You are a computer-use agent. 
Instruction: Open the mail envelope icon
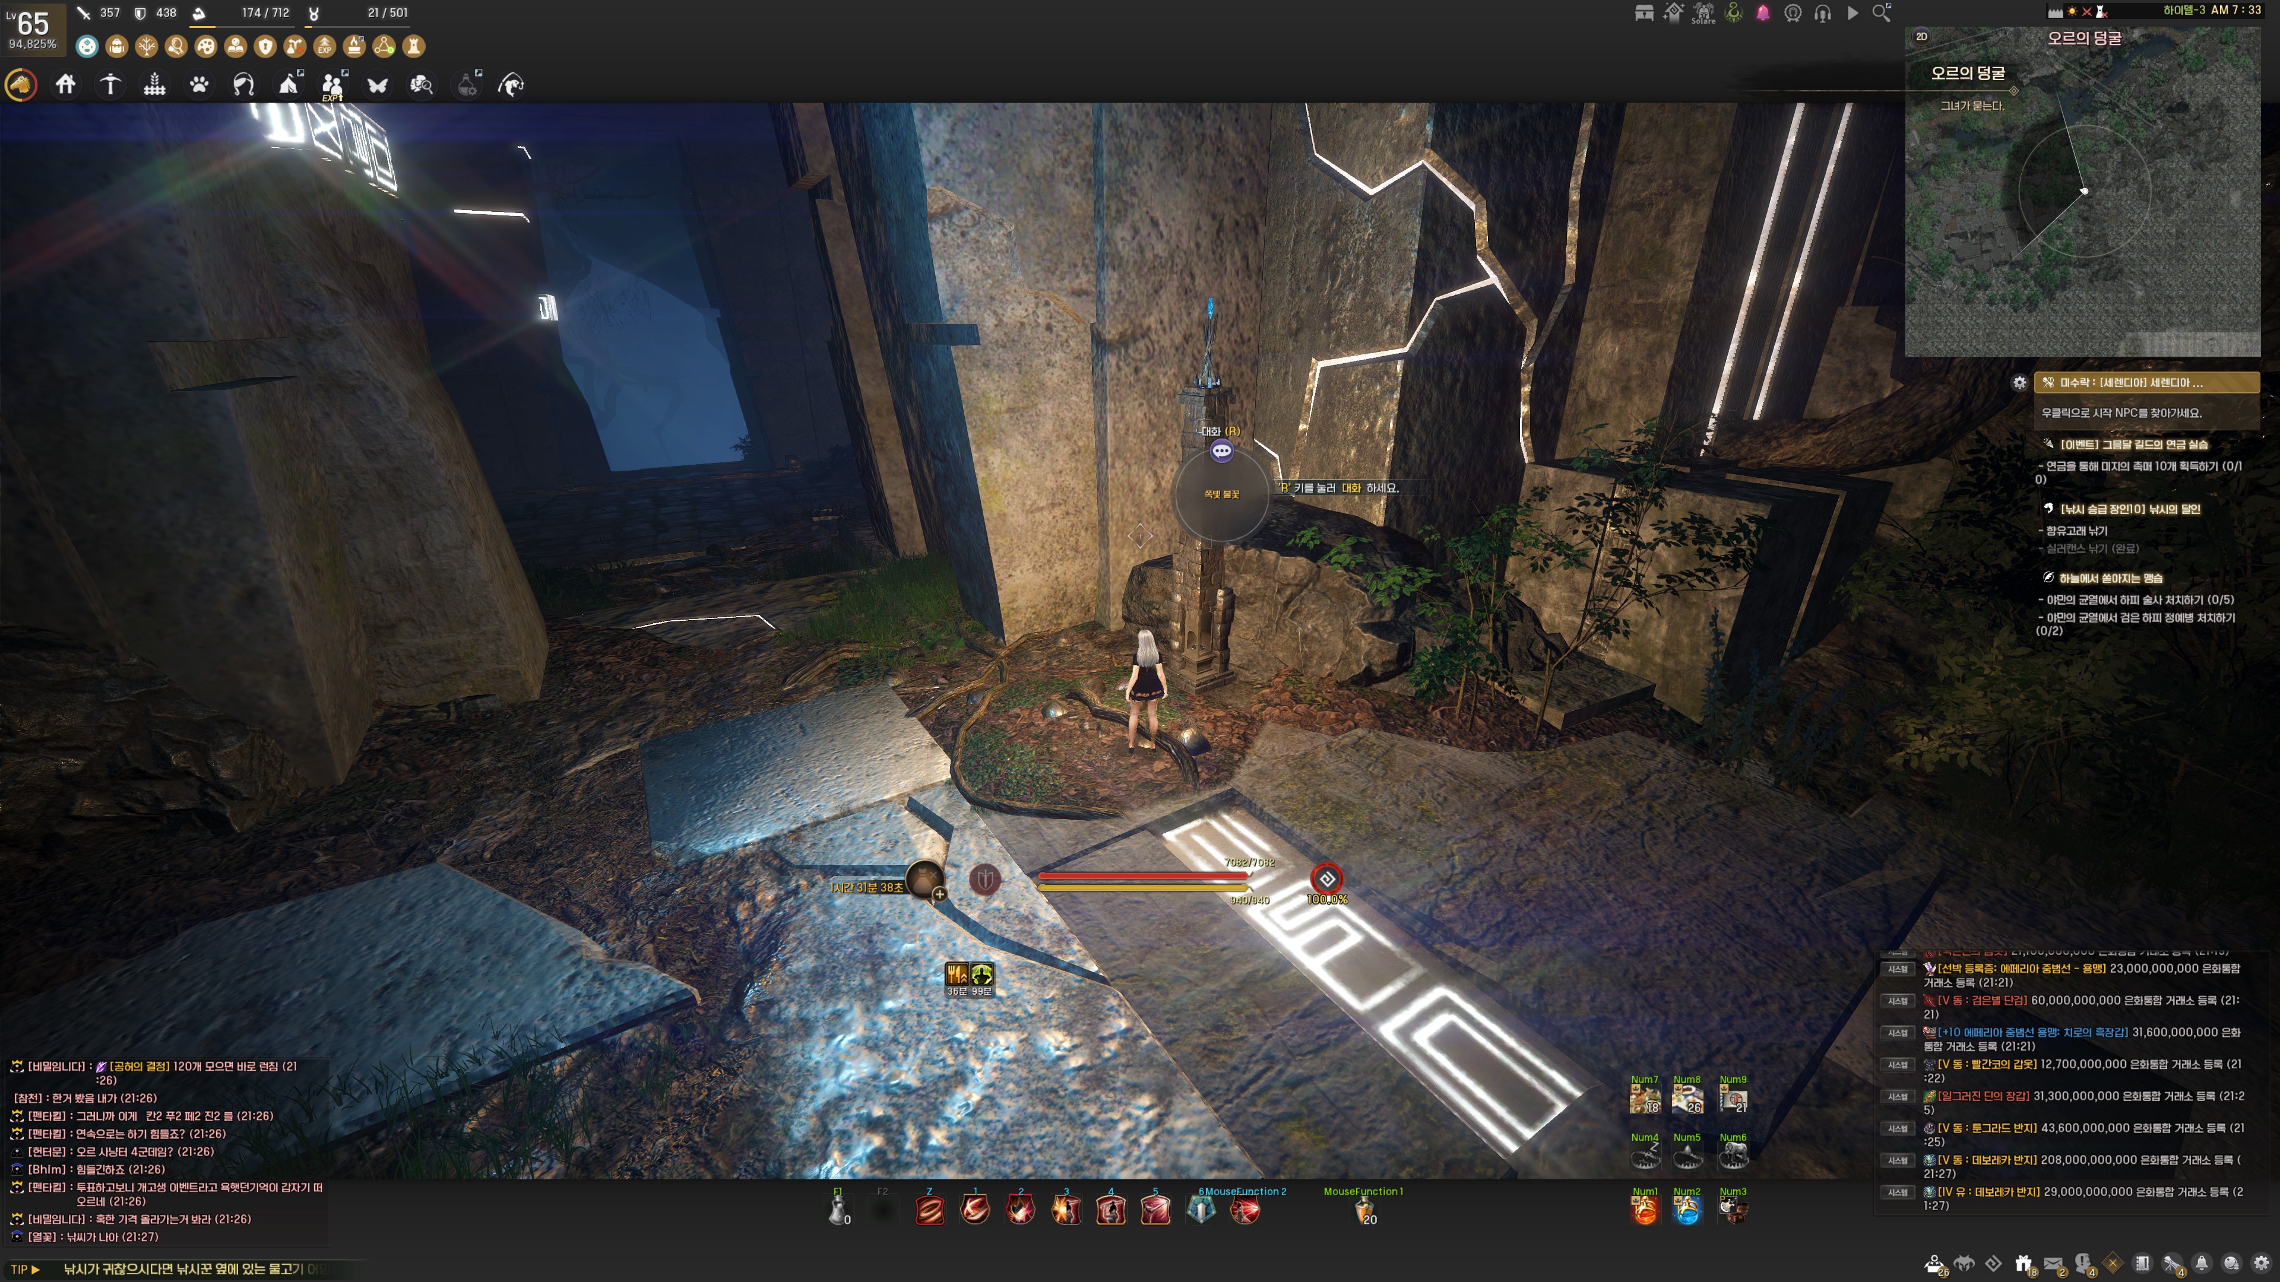(2053, 1264)
